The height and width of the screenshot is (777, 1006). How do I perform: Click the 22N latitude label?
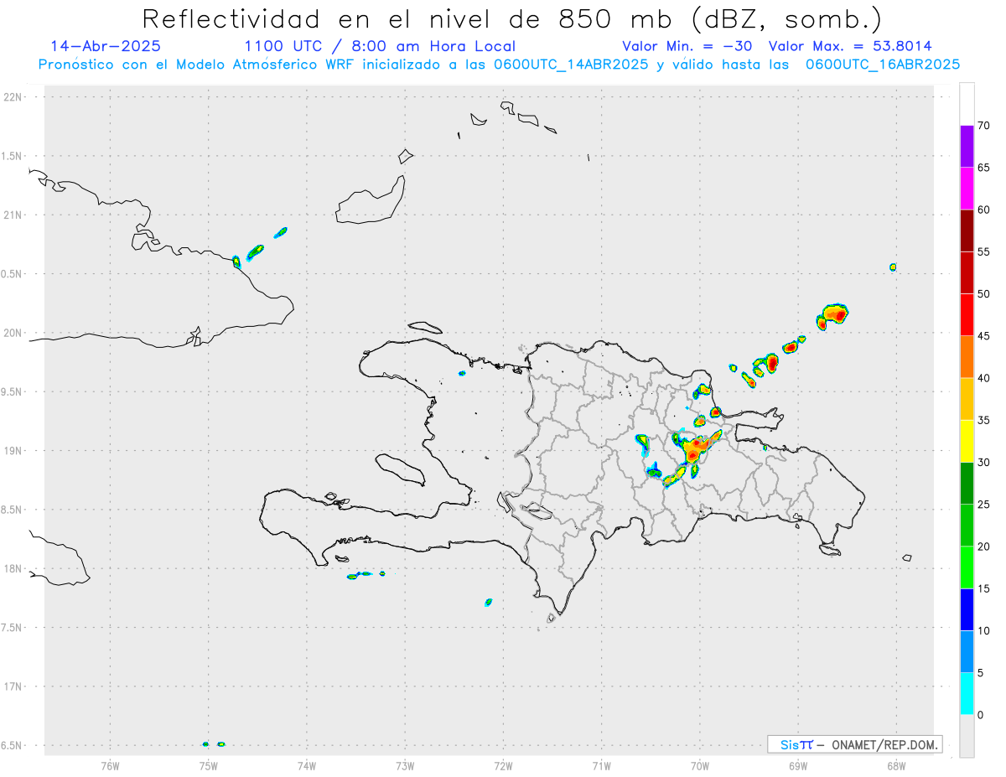pyautogui.click(x=14, y=97)
